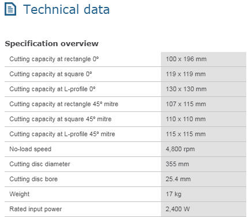Select the 2,400 W rated power value
Screen dimensions: 248x217
178,209
